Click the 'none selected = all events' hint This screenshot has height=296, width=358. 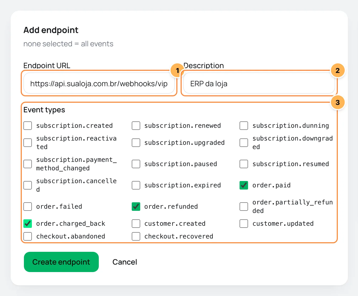(68, 44)
